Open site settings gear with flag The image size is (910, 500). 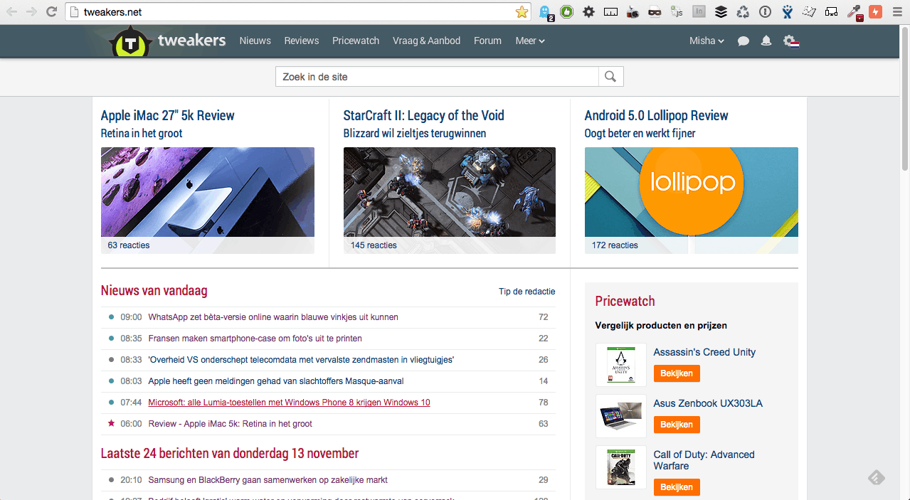[791, 41]
